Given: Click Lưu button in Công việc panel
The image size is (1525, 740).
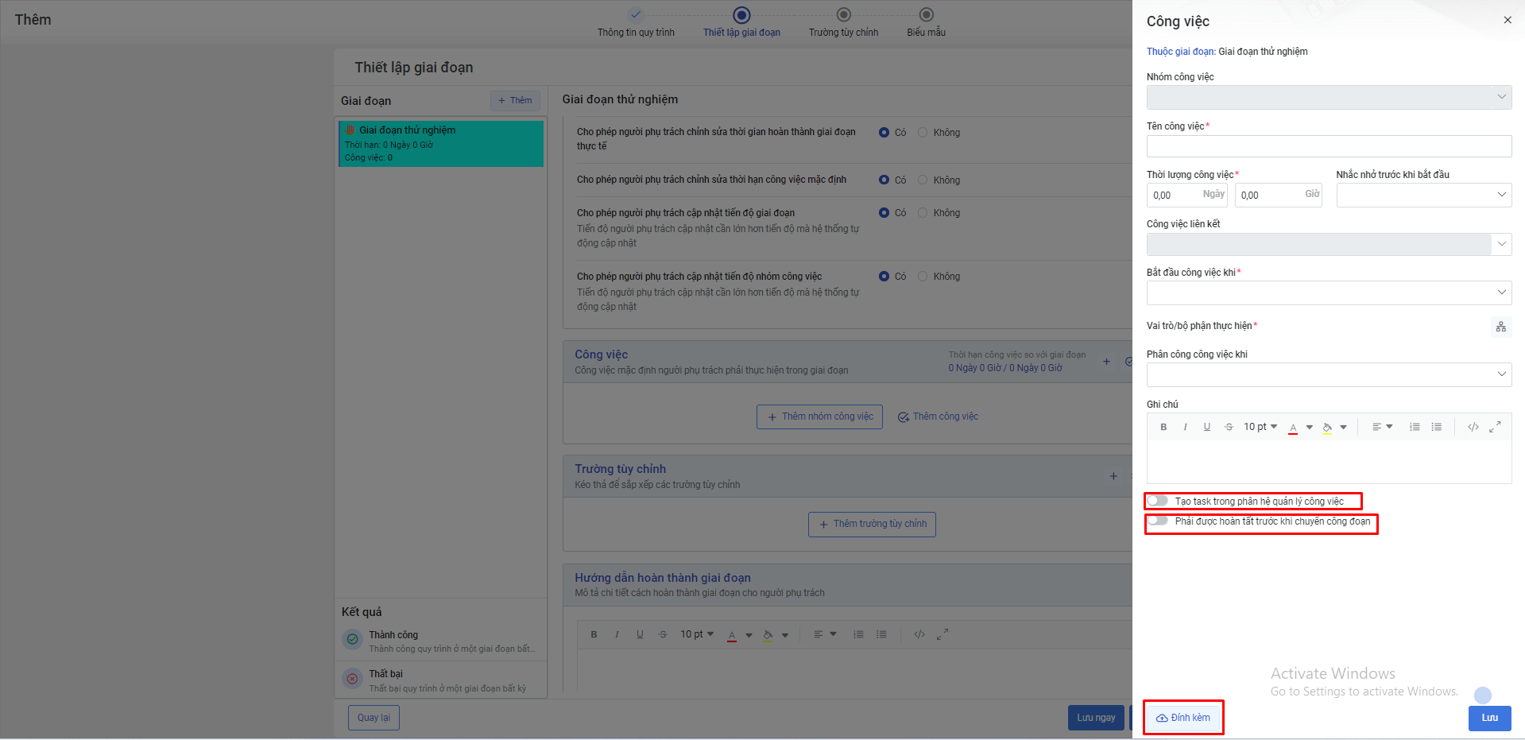Looking at the screenshot, I should click(1490, 718).
